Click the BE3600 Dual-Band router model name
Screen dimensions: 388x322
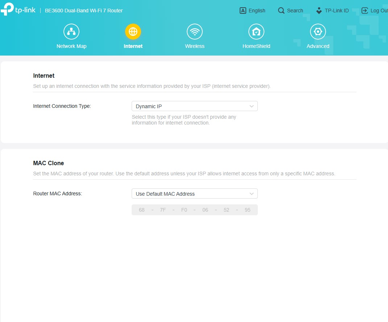point(84,11)
